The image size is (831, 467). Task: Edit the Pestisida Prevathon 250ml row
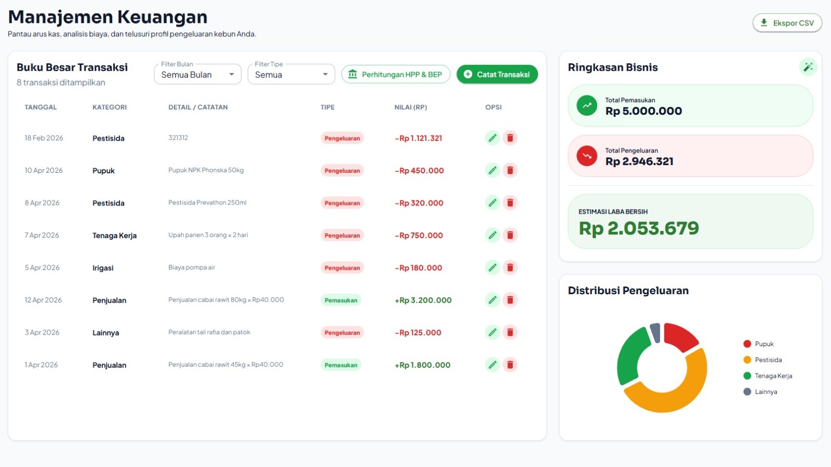point(492,203)
